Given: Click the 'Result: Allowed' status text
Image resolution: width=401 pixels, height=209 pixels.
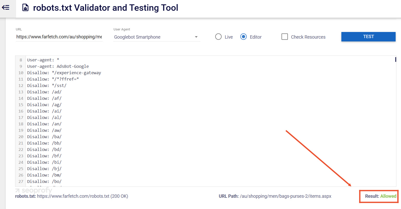Looking at the screenshot, I should [x=381, y=196].
